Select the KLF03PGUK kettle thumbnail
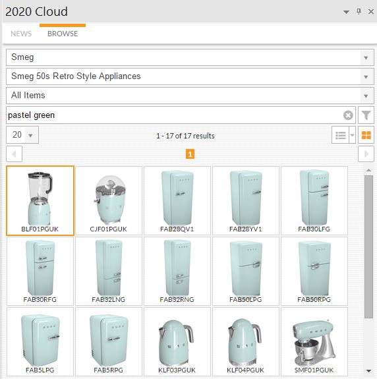 177,342
